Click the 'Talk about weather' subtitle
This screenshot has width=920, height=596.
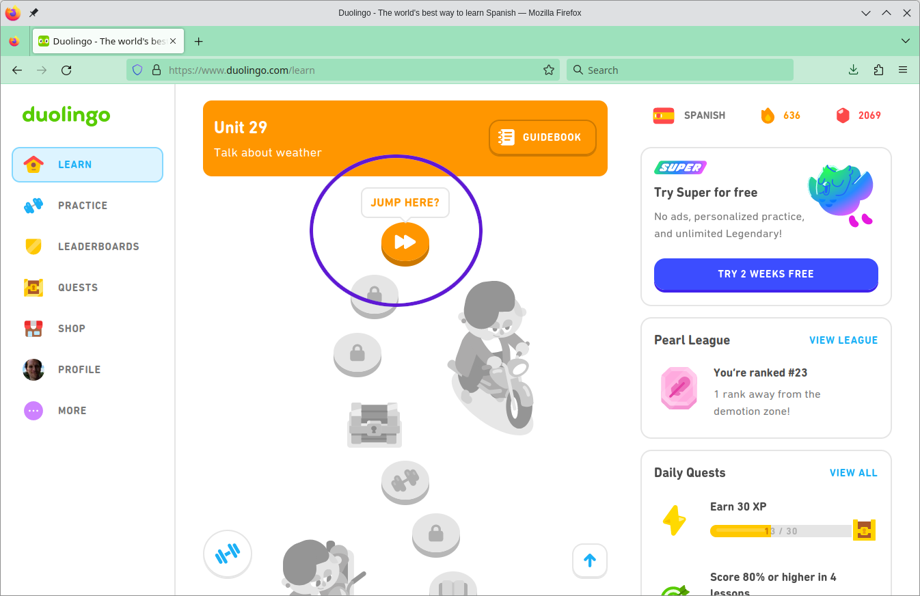click(268, 153)
